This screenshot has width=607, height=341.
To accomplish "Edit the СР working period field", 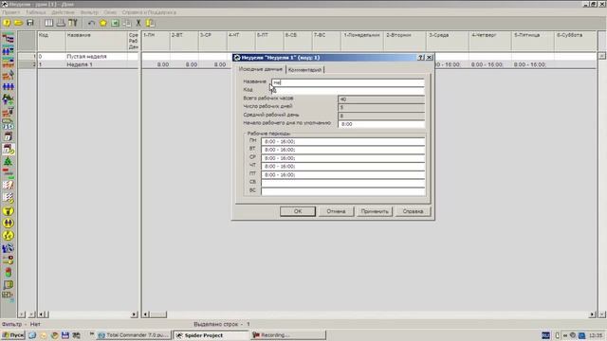I will 343,158.
